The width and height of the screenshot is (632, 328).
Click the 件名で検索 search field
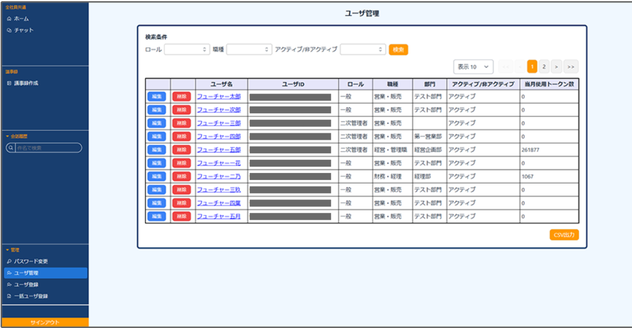coord(48,149)
